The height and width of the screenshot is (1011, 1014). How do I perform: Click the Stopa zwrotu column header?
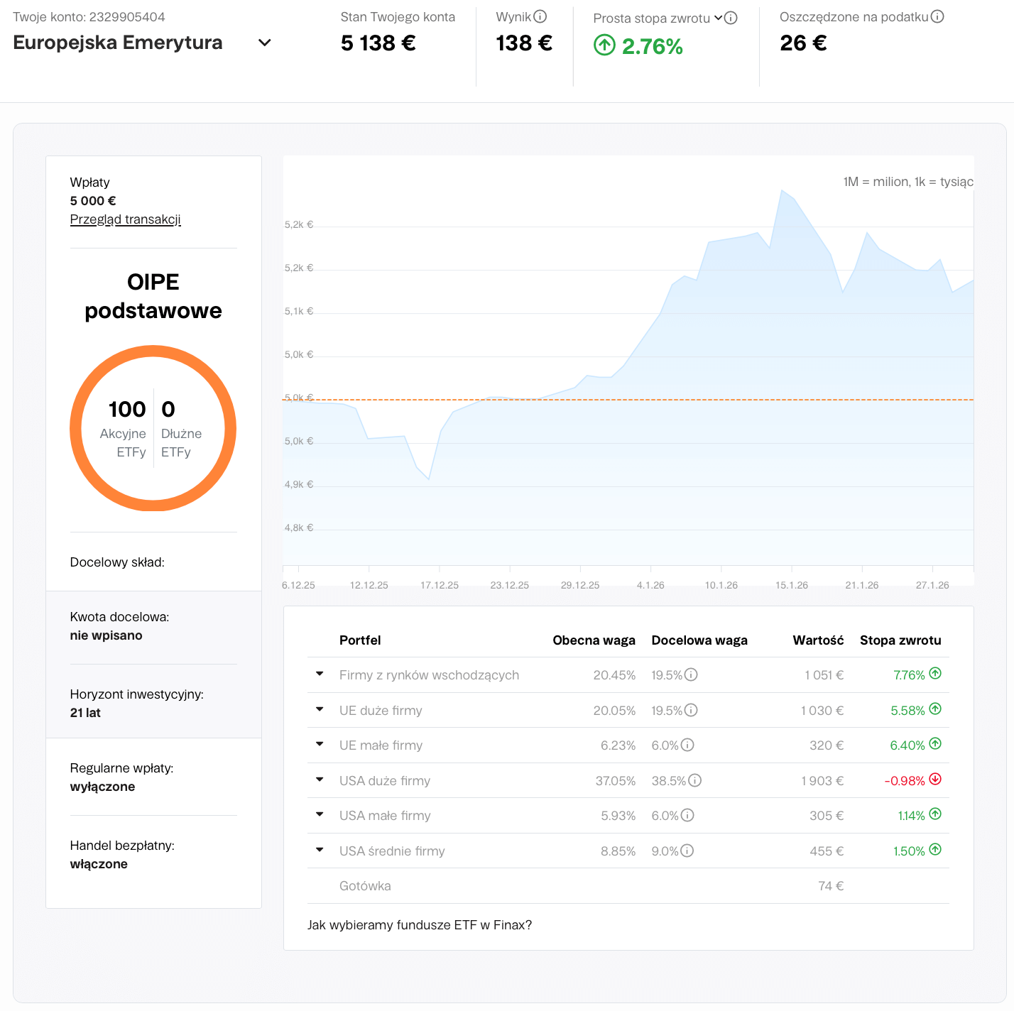(x=900, y=640)
